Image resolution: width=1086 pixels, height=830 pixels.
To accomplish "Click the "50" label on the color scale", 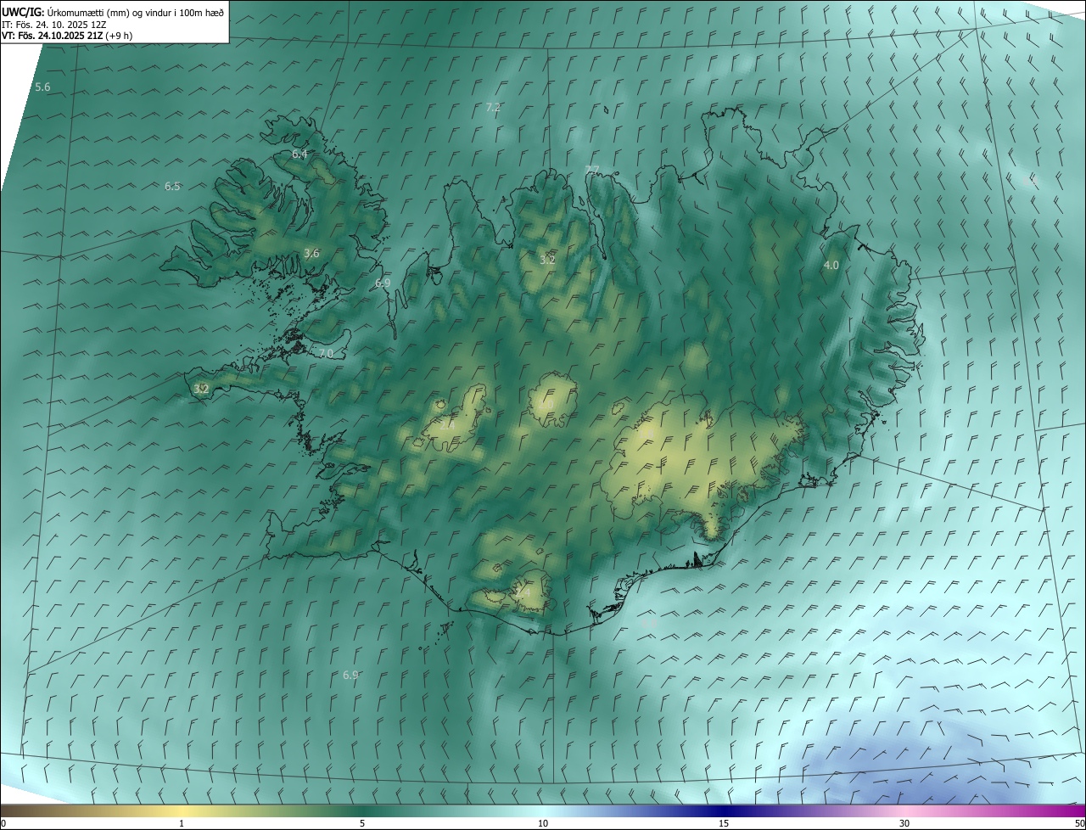I will (1079, 823).
